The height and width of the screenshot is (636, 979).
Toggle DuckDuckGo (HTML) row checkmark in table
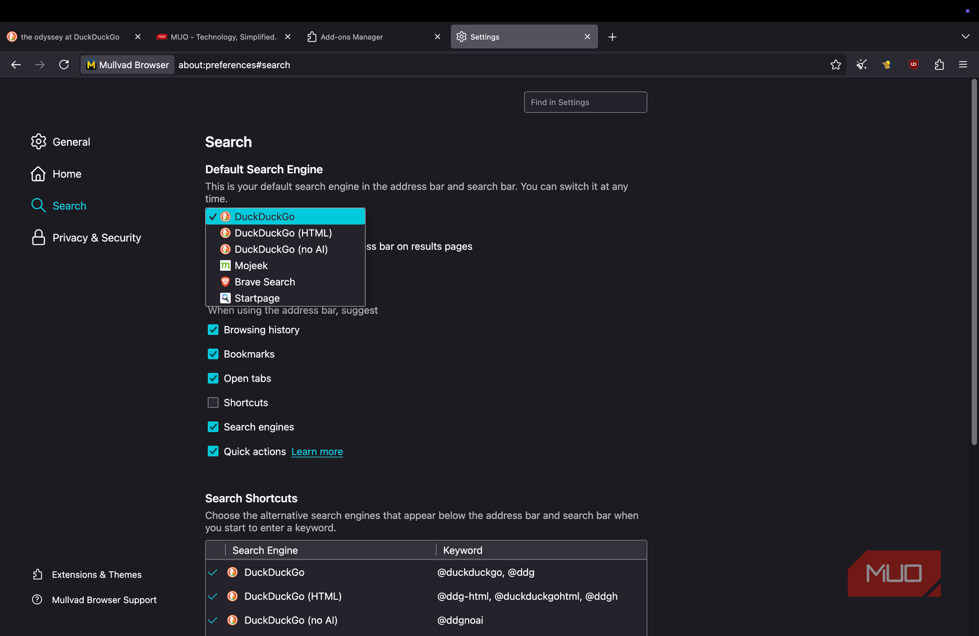point(212,596)
